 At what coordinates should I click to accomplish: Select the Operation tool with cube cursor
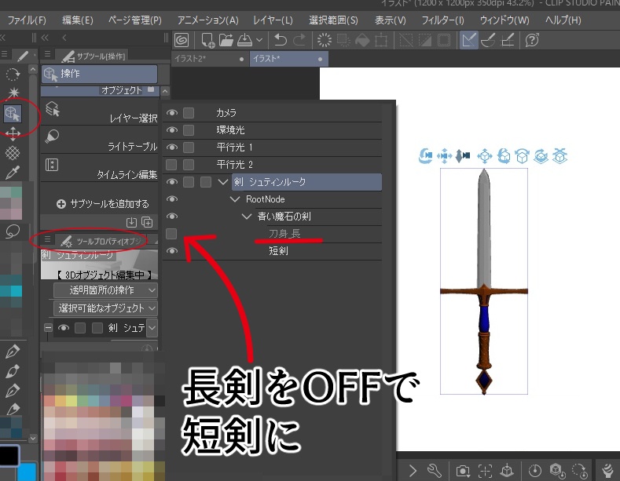13,113
